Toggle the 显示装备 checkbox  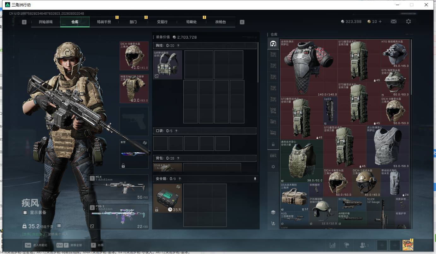pyautogui.click(x=25, y=212)
